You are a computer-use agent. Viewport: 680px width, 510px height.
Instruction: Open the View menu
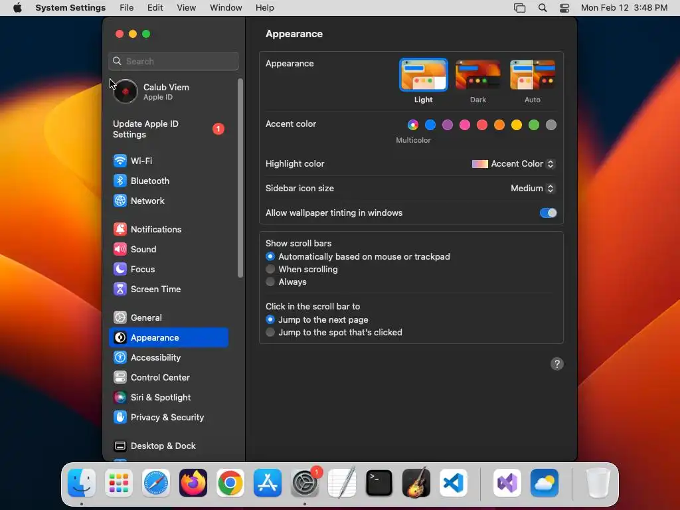pyautogui.click(x=187, y=8)
